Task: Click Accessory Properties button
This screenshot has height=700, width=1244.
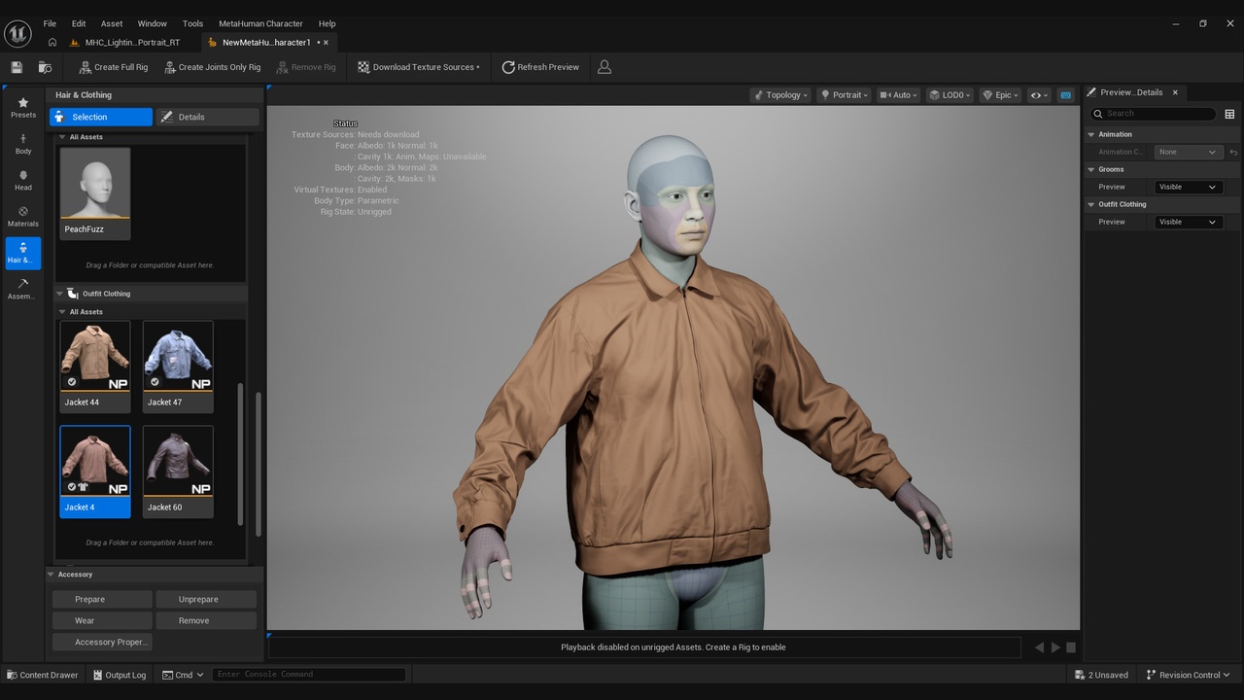Action: [102, 642]
